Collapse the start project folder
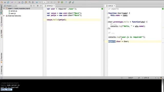 [4, 8]
